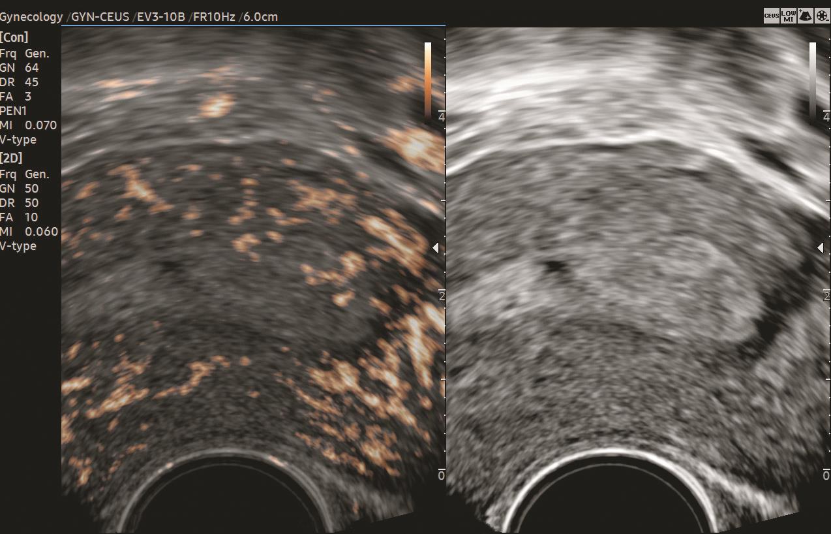Click 'Frq Gen.' under the [Con] section
The width and height of the screenshot is (831, 534).
(x=25, y=54)
